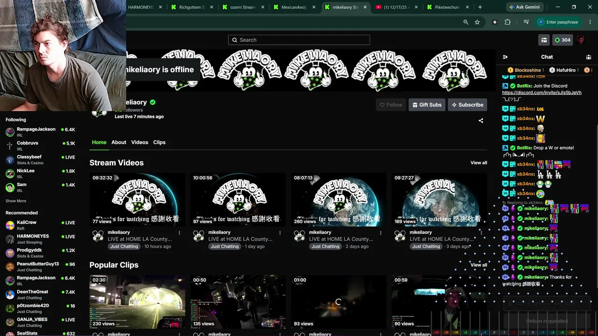Click Prodigyddk's avatar in Recommended
Image resolution: width=598 pixels, height=336 pixels.
coord(10,253)
